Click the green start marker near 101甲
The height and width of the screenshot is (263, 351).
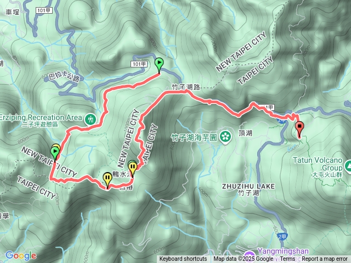[x=159, y=65]
